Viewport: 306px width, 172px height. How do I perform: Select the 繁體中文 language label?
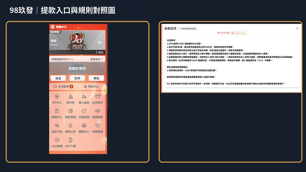tap(62, 27)
